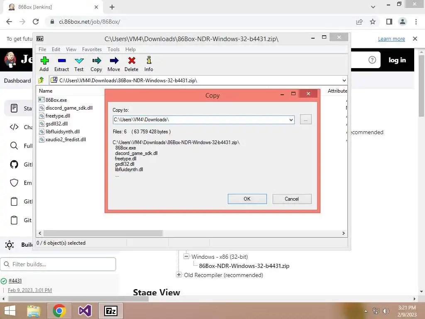Browse for destination with the ... button
This screenshot has height=319, width=425.
coord(306,119)
